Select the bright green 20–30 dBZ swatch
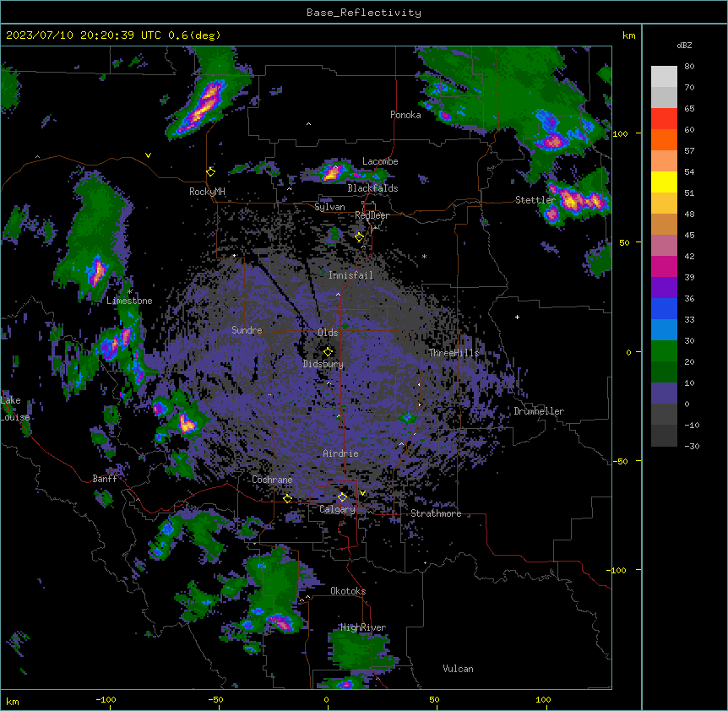Screen dimensions: 728x711 pyautogui.click(x=664, y=351)
